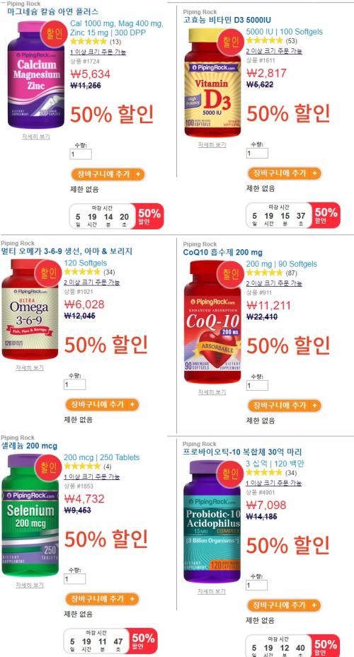The height and width of the screenshot is (657, 354).
Task: Click the CoQ-10 200 mg bottle image
Action: (x=213, y=322)
